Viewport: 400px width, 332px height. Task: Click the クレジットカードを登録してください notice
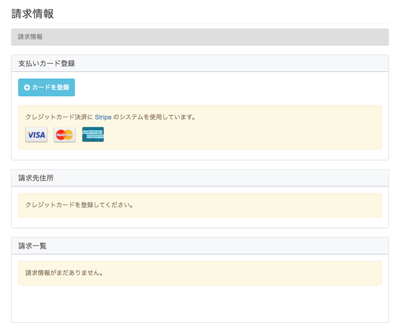79,205
